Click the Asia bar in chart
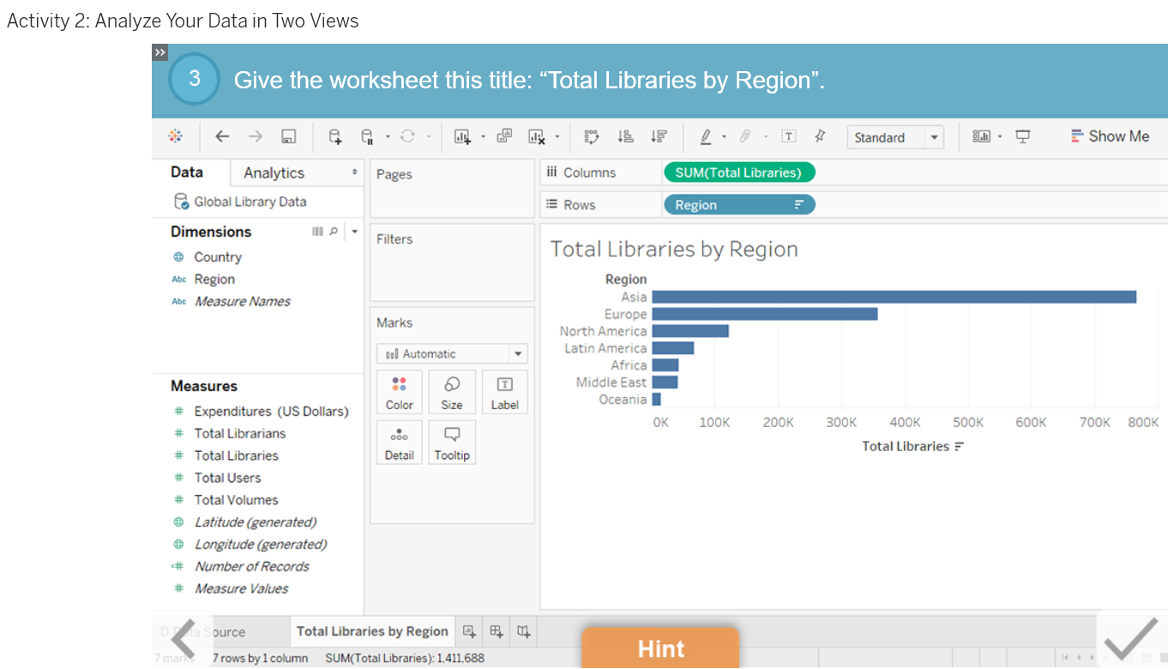This screenshot has height=669, width=1168. click(894, 297)
